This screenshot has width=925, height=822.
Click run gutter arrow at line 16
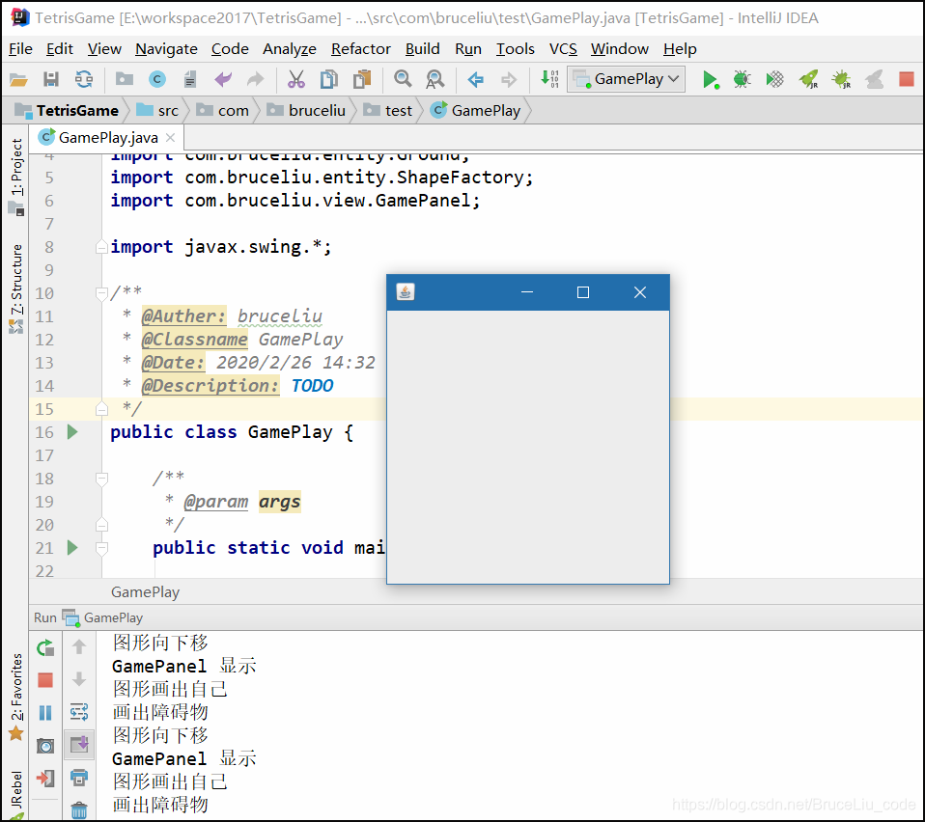pyautogui.click(x=72, y=432)
